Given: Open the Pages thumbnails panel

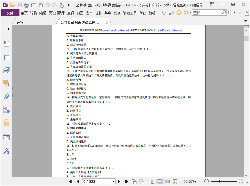Looking at the screenshot, I should click(x=6, y=57).
